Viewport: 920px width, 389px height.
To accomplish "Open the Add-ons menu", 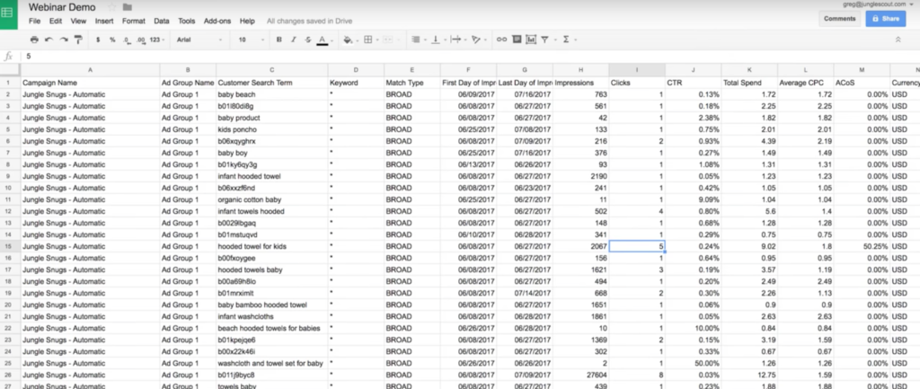I will 216,21.
